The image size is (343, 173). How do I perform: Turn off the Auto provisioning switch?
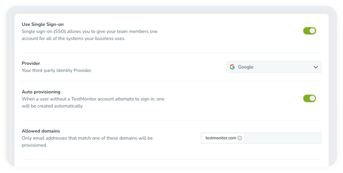tap(310, 98)
